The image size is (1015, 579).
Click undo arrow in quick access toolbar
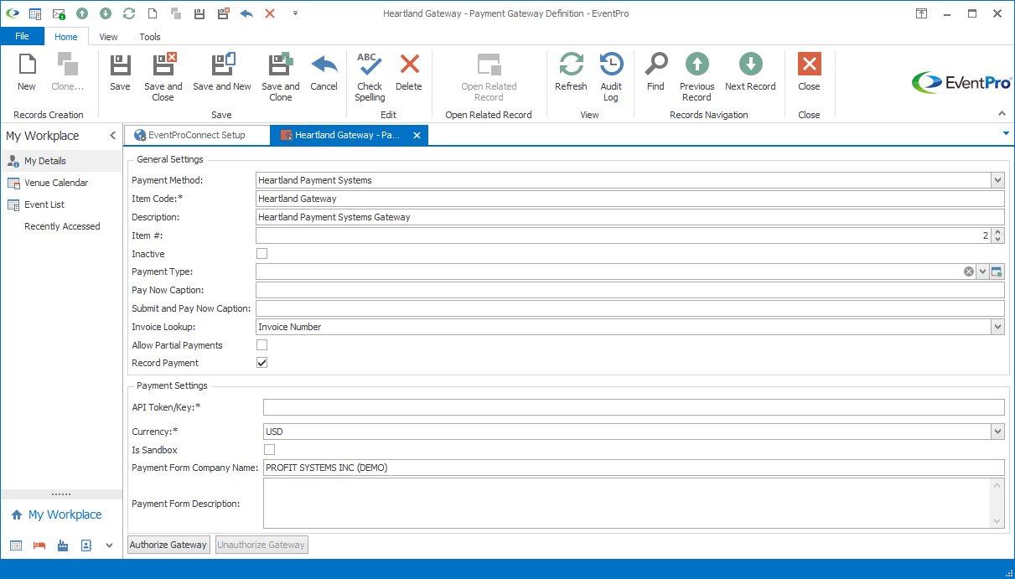coord(246,13)
